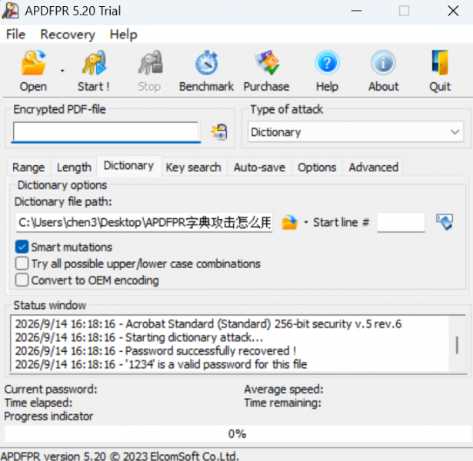Minimize the APDFPR window

(356, 11)
